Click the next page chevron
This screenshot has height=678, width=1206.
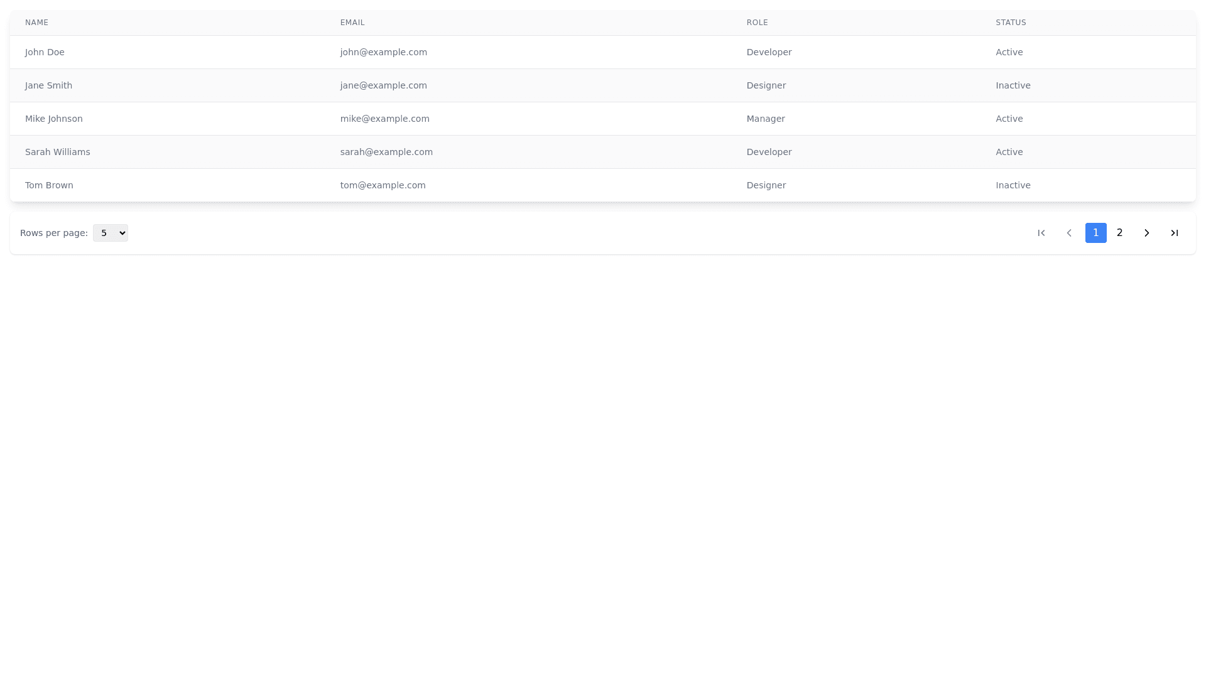(x=1147, y=233)
